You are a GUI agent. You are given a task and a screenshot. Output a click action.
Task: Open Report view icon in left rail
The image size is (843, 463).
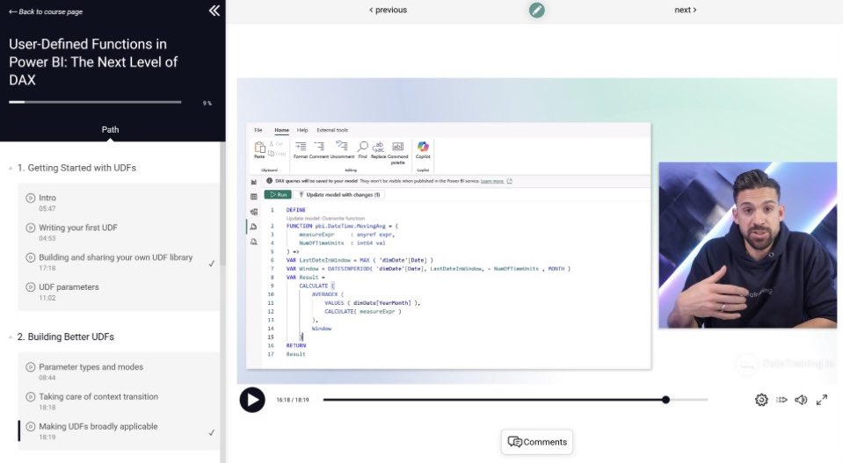[x=254, y=182]
